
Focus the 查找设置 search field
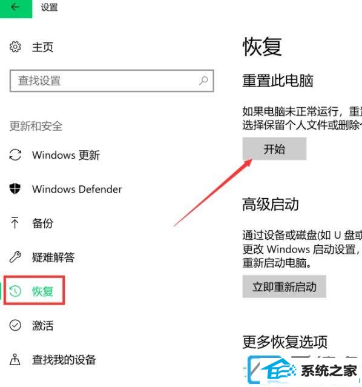[x=112, y=81]
